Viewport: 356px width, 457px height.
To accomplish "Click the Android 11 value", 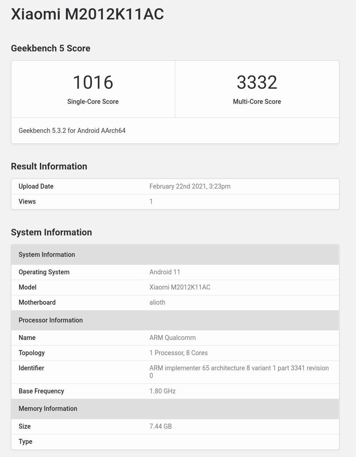I will (x=165, y=272).
